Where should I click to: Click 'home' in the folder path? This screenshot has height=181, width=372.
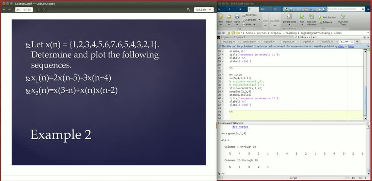click(x=249, y=33)
